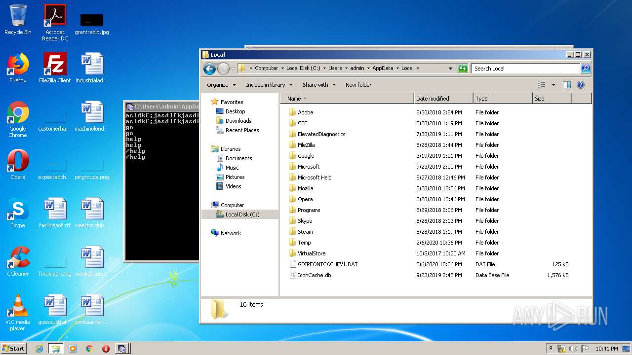Click Users in the address breadcrumb

(x=335, y=69)
